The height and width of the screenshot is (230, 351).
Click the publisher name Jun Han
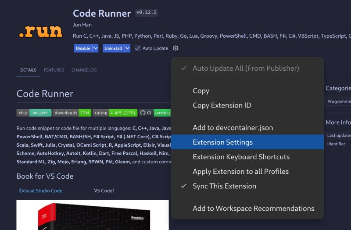[82, 25]
